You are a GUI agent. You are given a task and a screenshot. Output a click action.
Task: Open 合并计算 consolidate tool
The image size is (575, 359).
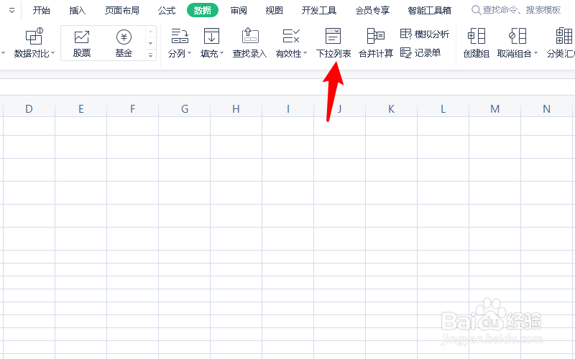click(x=376, y=43)
